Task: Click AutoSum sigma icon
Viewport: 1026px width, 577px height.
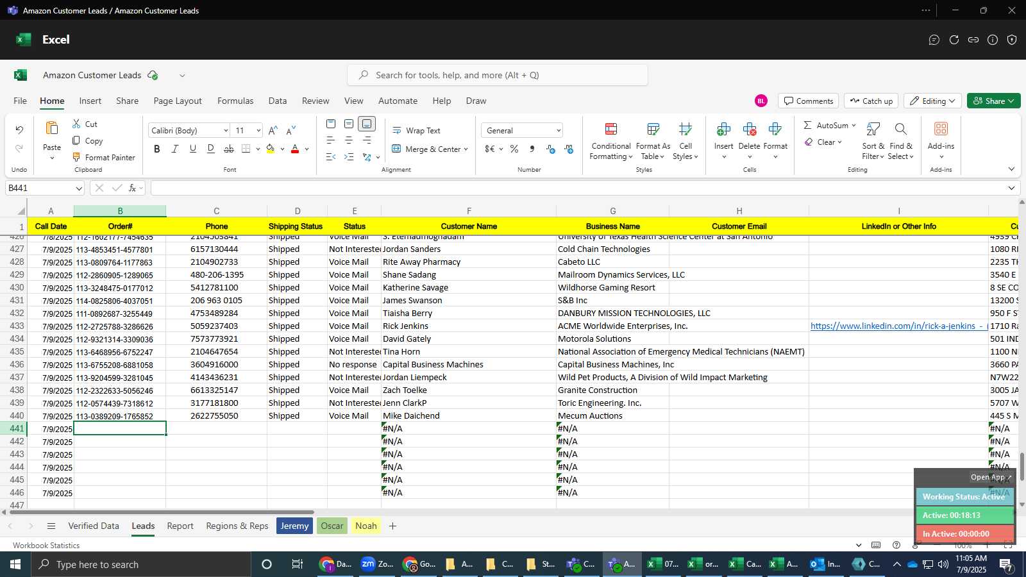Action: (808, 125)
